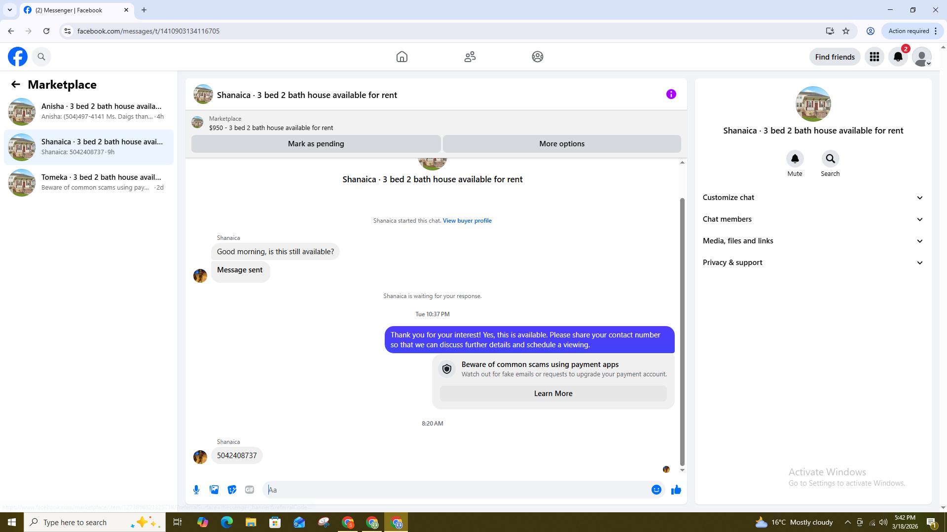
Task: Open View buyer profile link
Action: [x=467, y=221]
